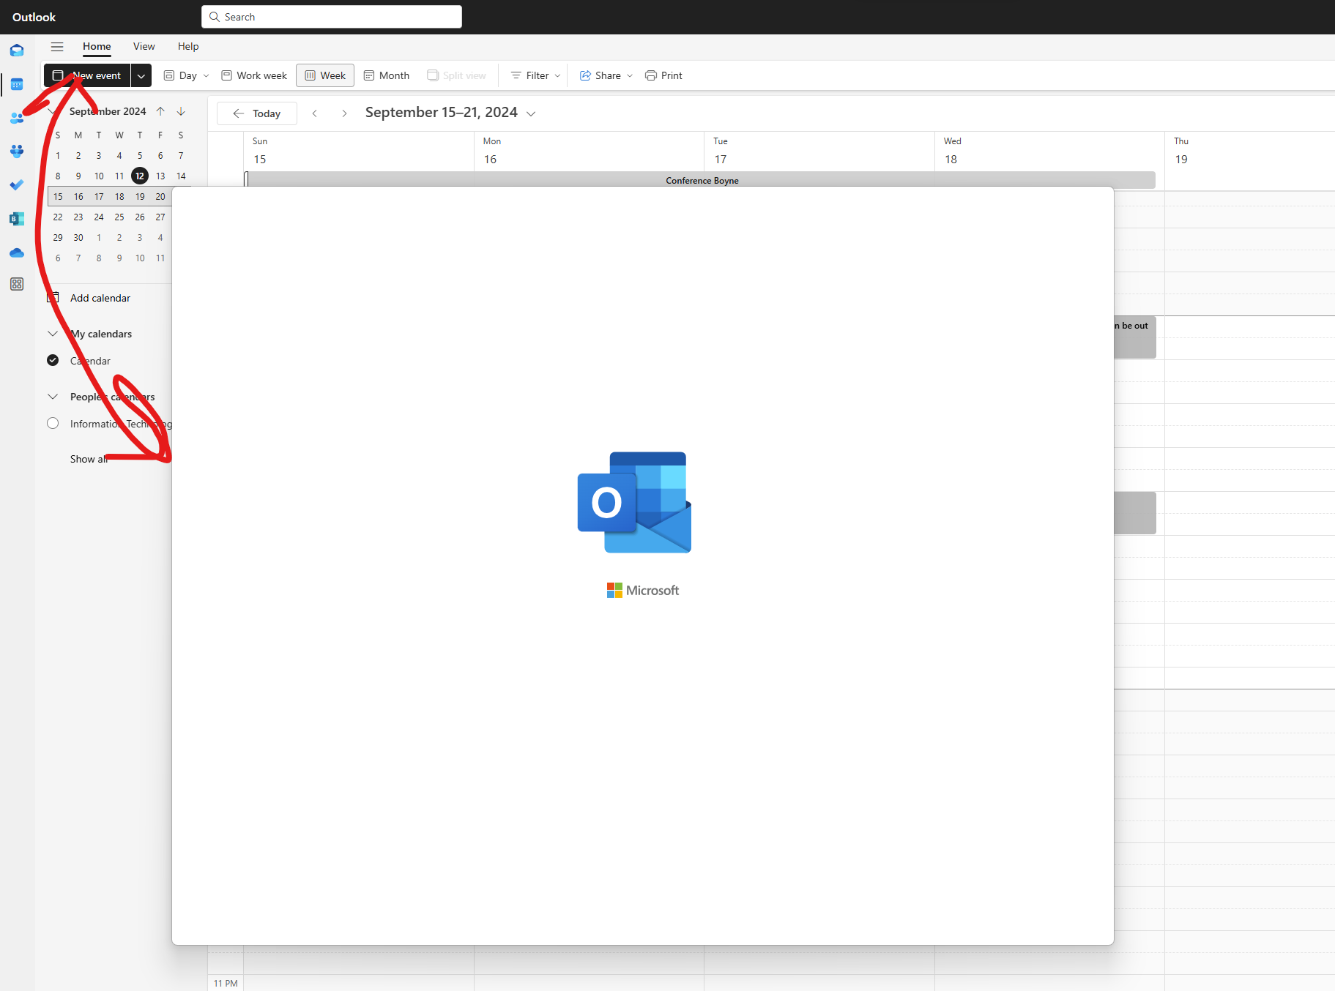Go to the next week with right chevron

pos(344,113)
